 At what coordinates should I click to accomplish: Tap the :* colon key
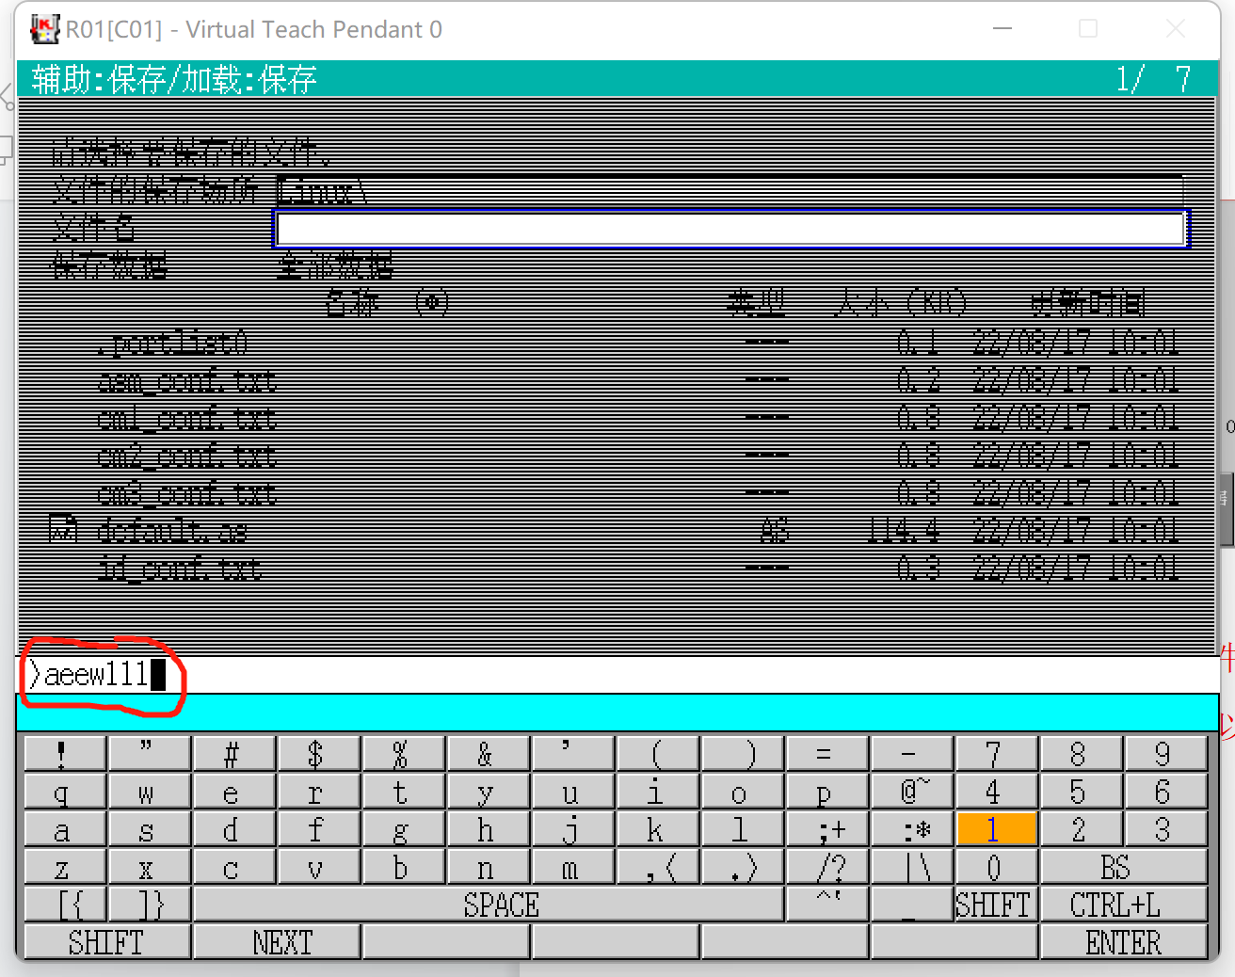(911, 829)
